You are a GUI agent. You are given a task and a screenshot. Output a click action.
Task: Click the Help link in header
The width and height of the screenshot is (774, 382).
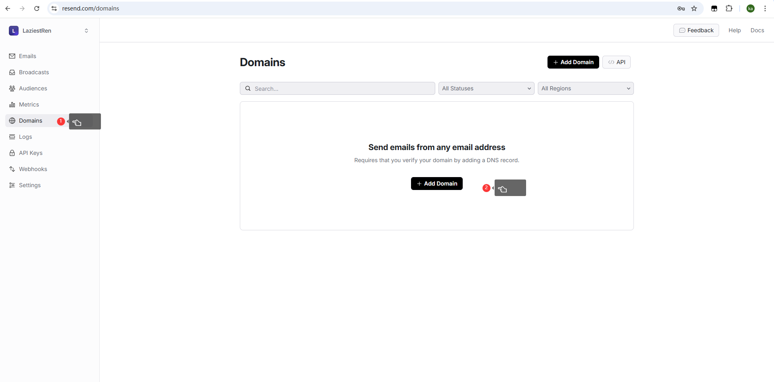coord(734,30)
